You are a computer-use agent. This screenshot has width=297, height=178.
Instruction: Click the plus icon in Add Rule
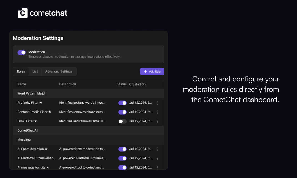coord(146,71)
